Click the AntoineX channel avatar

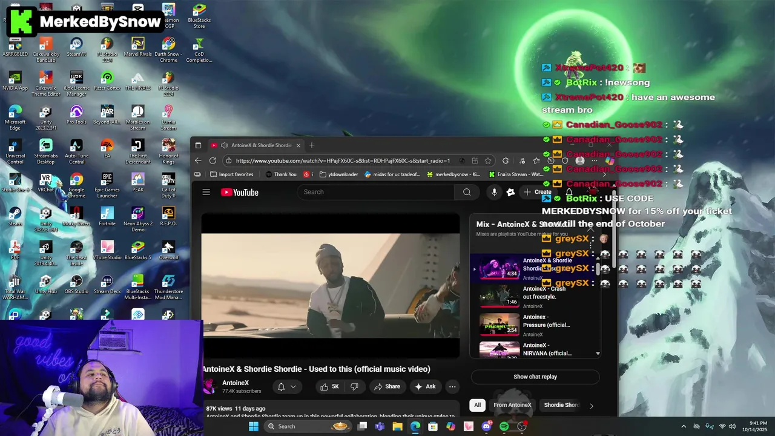[209, 386]
